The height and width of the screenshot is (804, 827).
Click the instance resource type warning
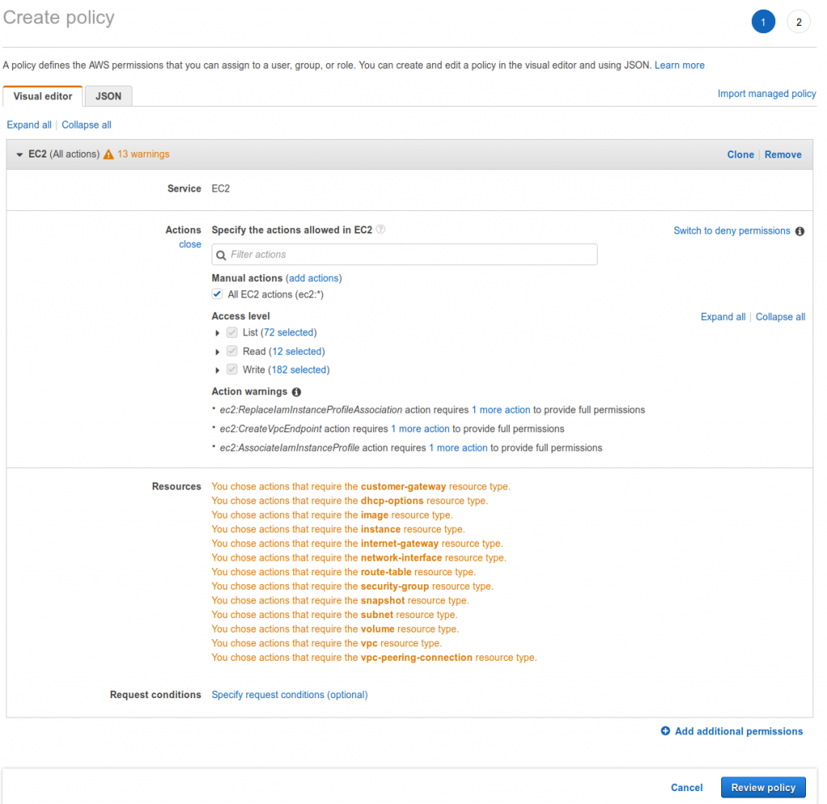[x=338, y=529]
